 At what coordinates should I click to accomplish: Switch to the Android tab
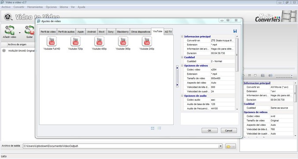(x=91, y=32)
